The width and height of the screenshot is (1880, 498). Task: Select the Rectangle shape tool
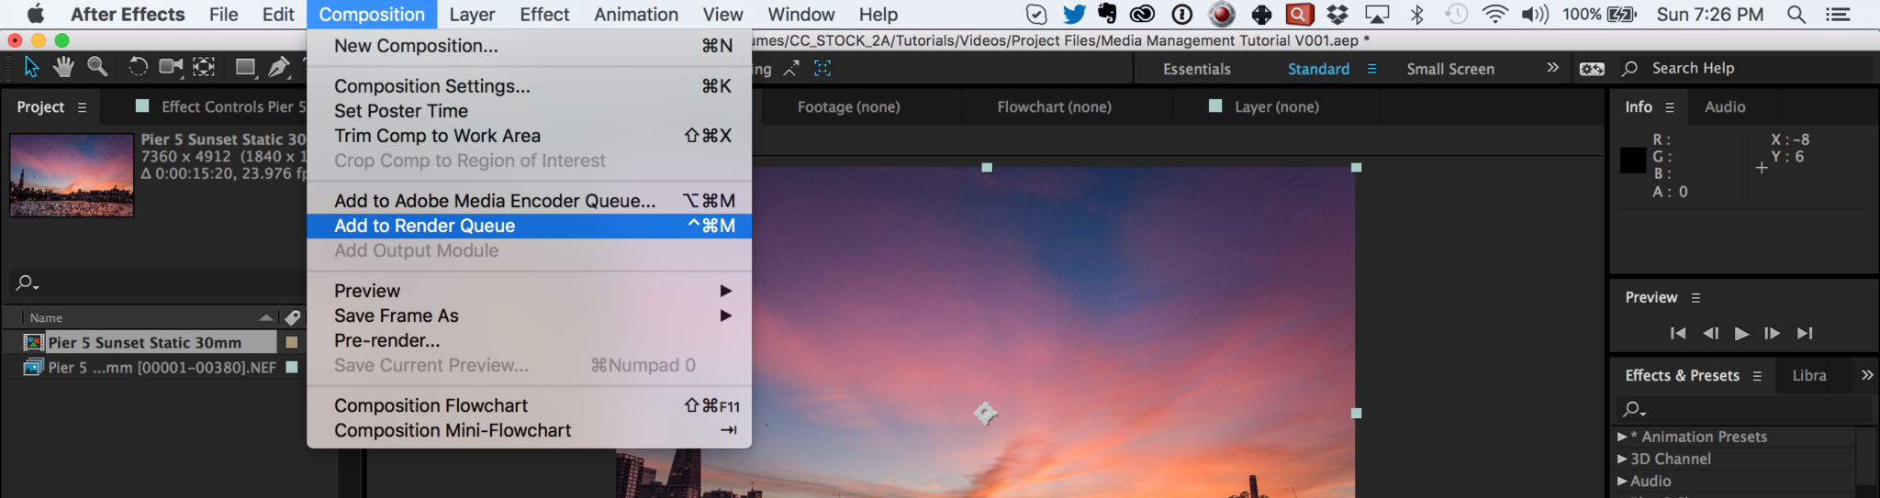tap(245, 67)
